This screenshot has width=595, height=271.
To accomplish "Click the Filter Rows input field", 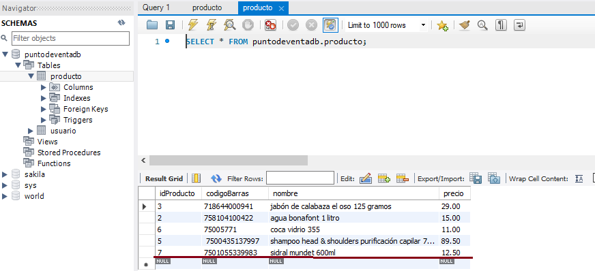I will pos(300,178).
